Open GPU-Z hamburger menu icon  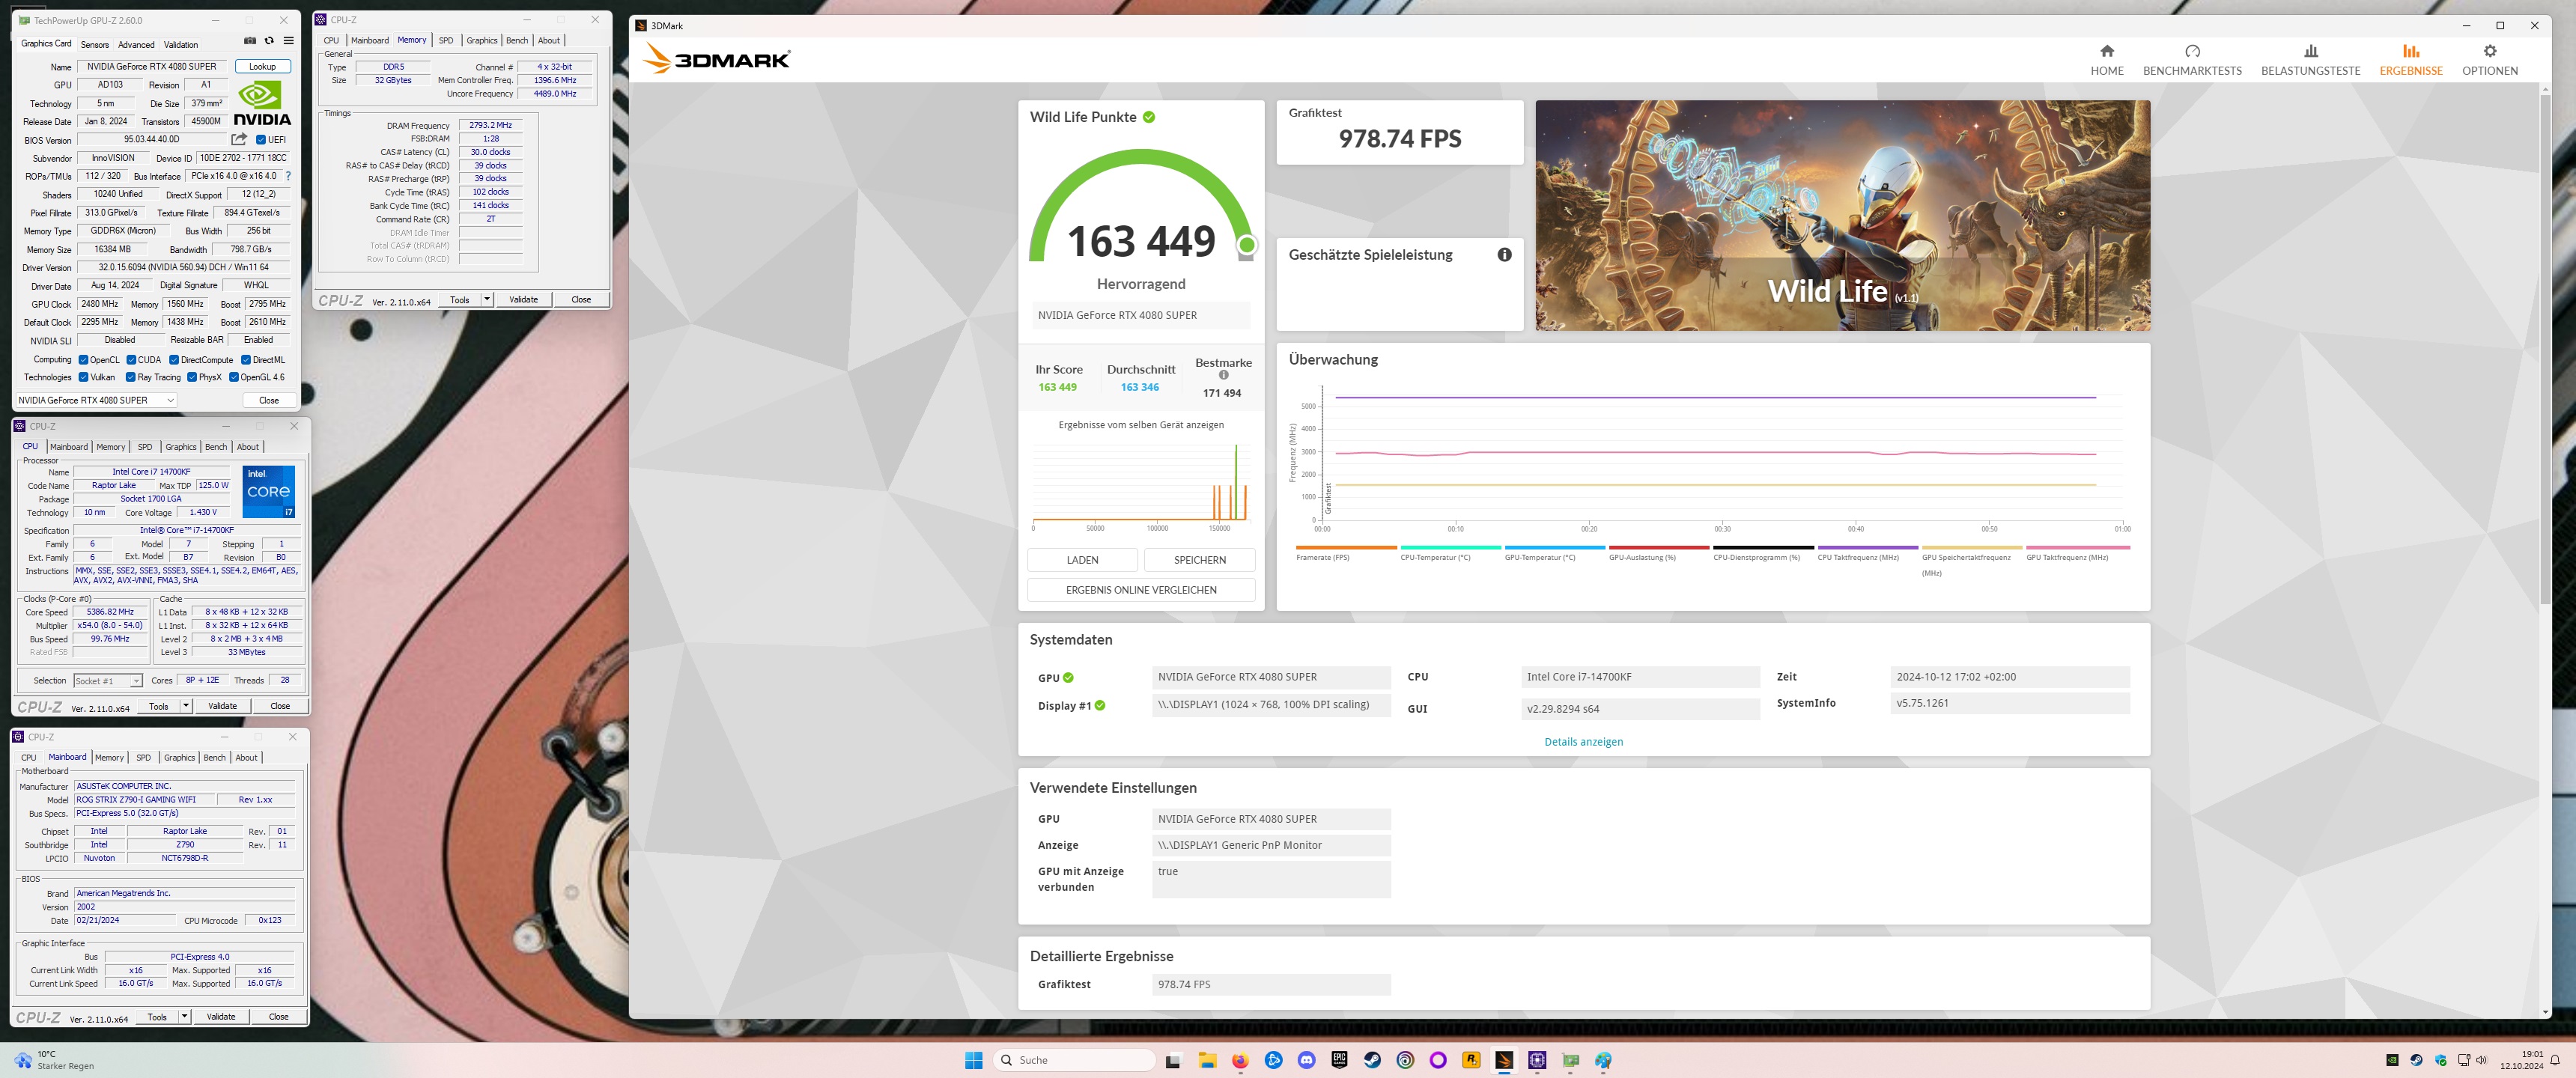tap(288, 41)
